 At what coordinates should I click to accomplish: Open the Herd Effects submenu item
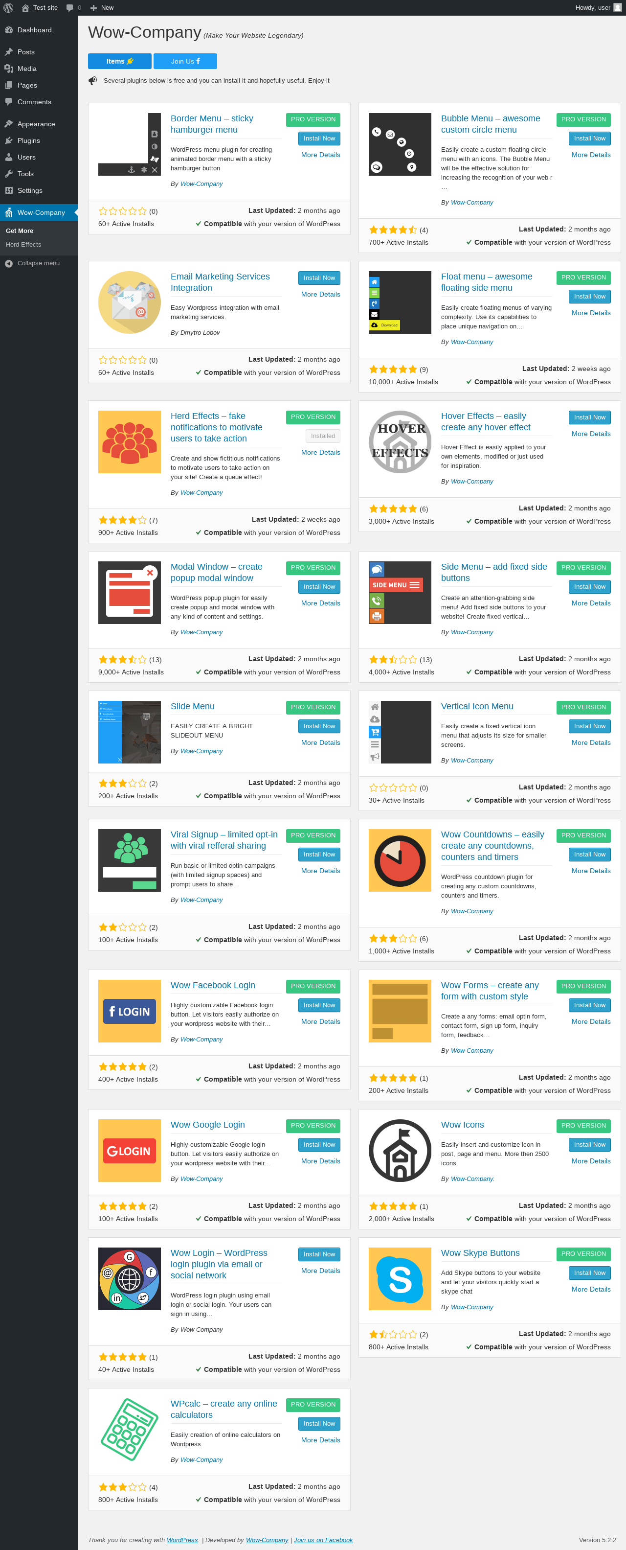coord(23,245)
